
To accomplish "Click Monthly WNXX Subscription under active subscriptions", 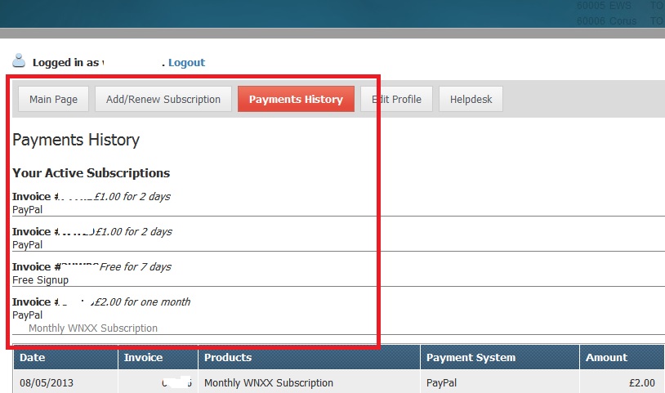I will [93, 328].
